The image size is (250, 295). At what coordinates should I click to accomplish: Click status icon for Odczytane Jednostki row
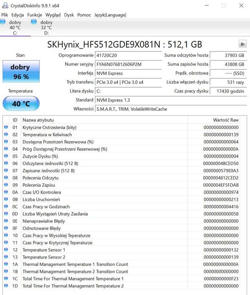(x=6, y=164)
